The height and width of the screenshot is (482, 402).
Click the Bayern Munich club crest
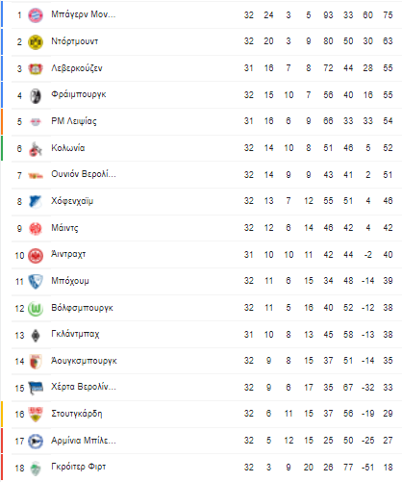[36, 15]
